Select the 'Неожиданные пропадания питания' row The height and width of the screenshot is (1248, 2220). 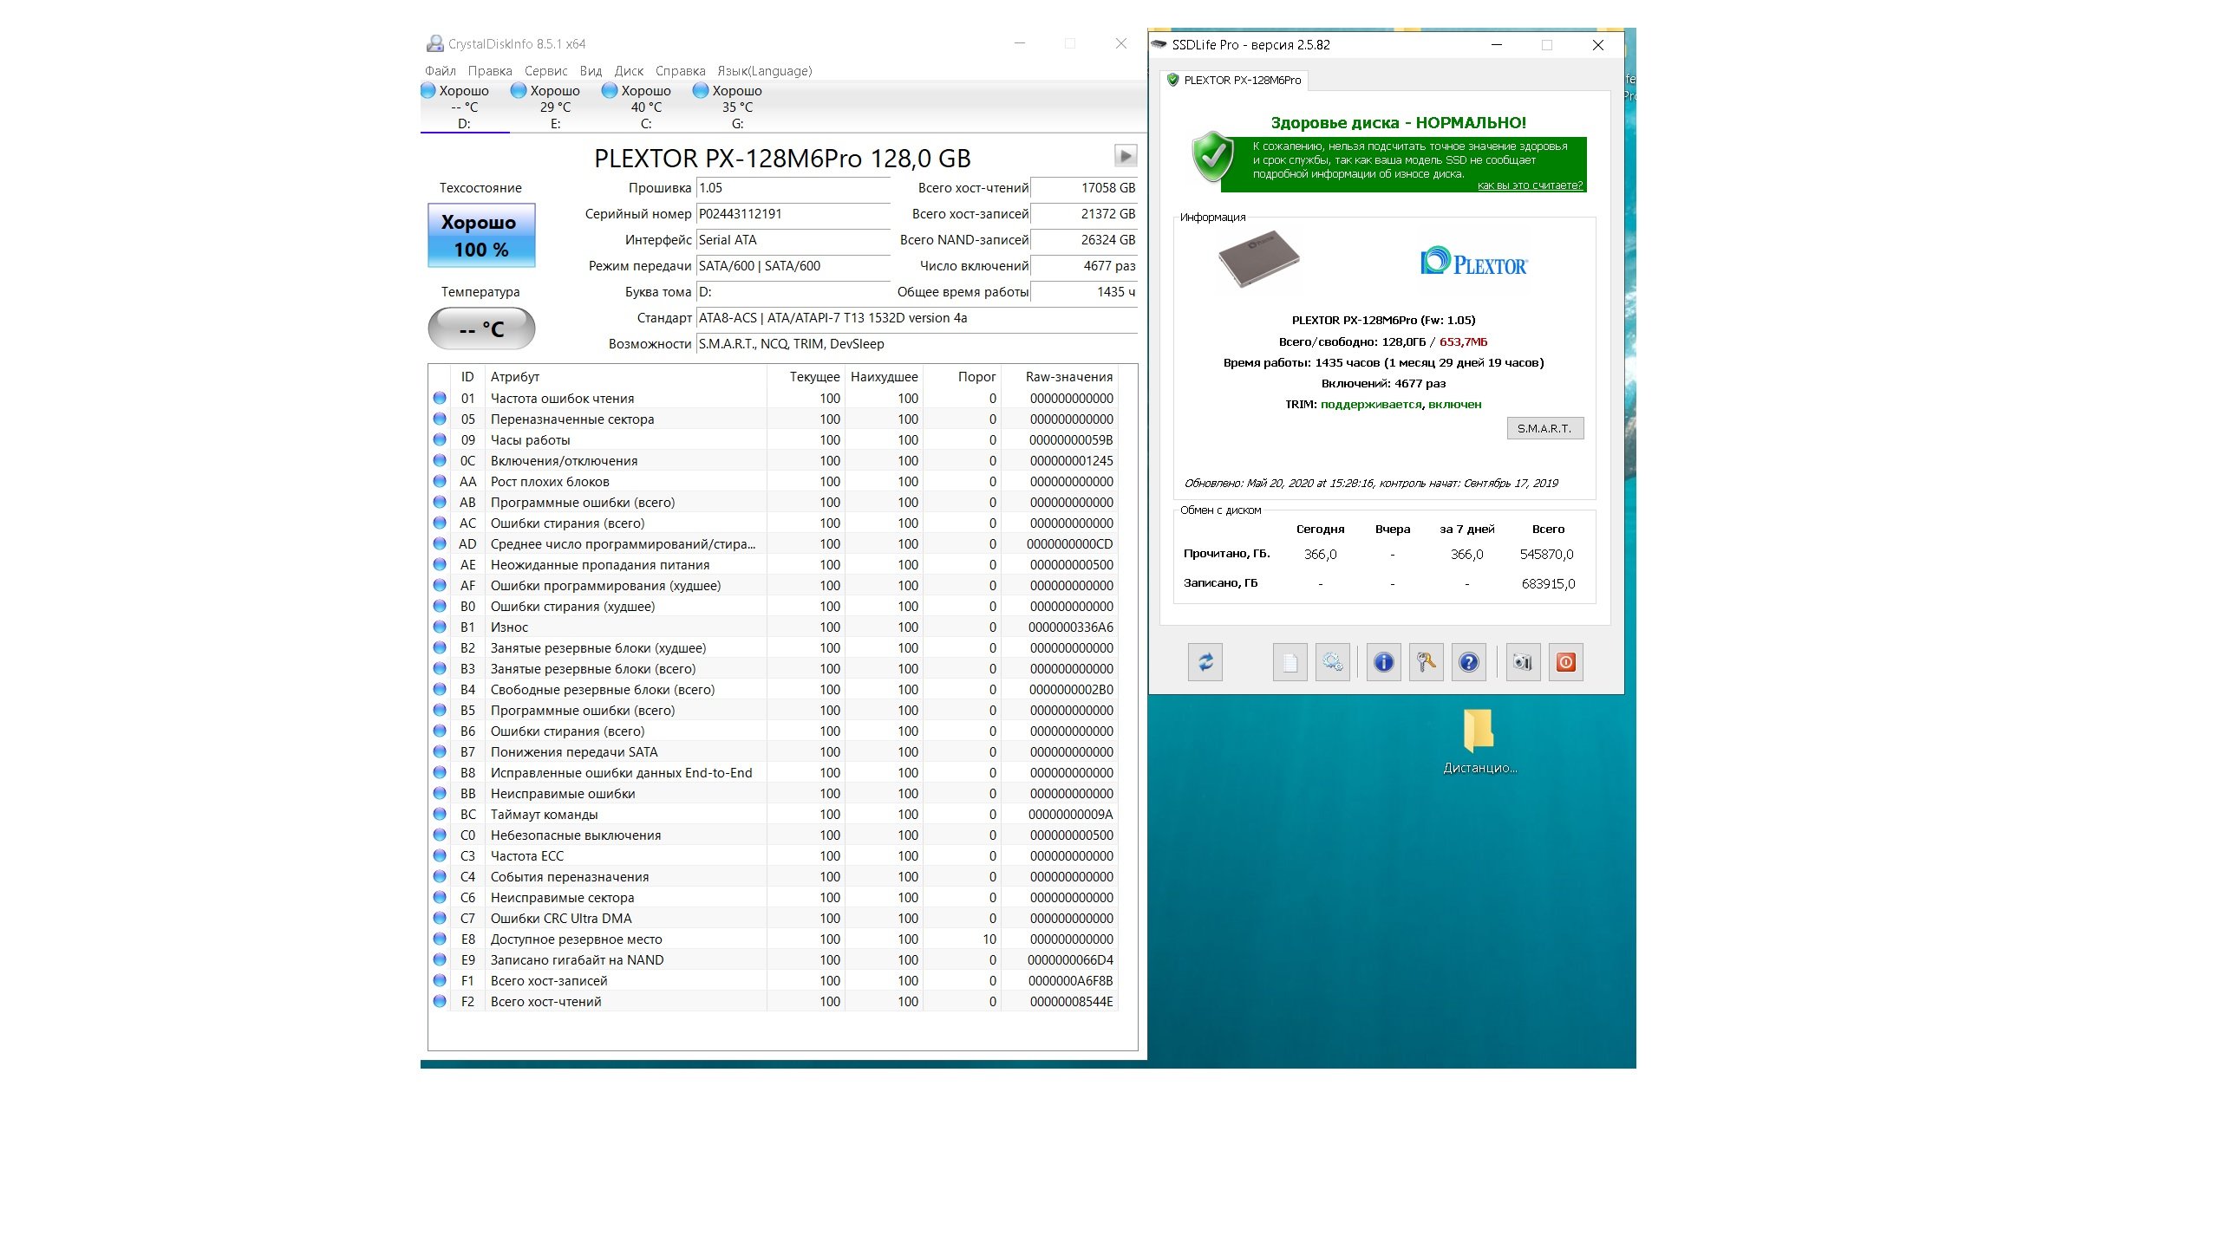[774, 564]
